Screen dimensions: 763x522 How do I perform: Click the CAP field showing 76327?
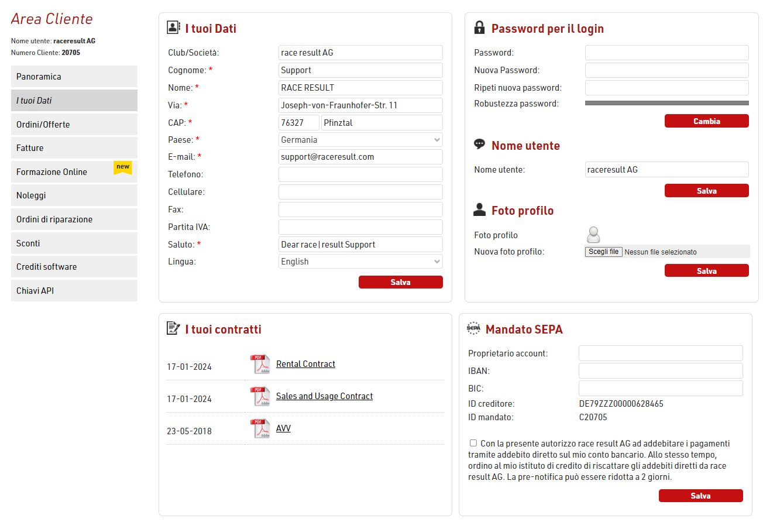pos(299,123)
